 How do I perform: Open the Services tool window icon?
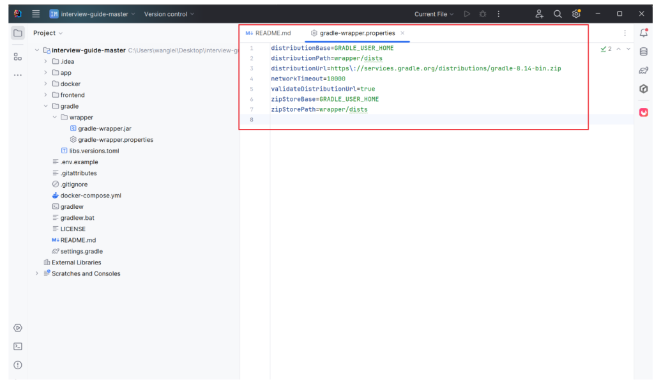coord(18,328)
